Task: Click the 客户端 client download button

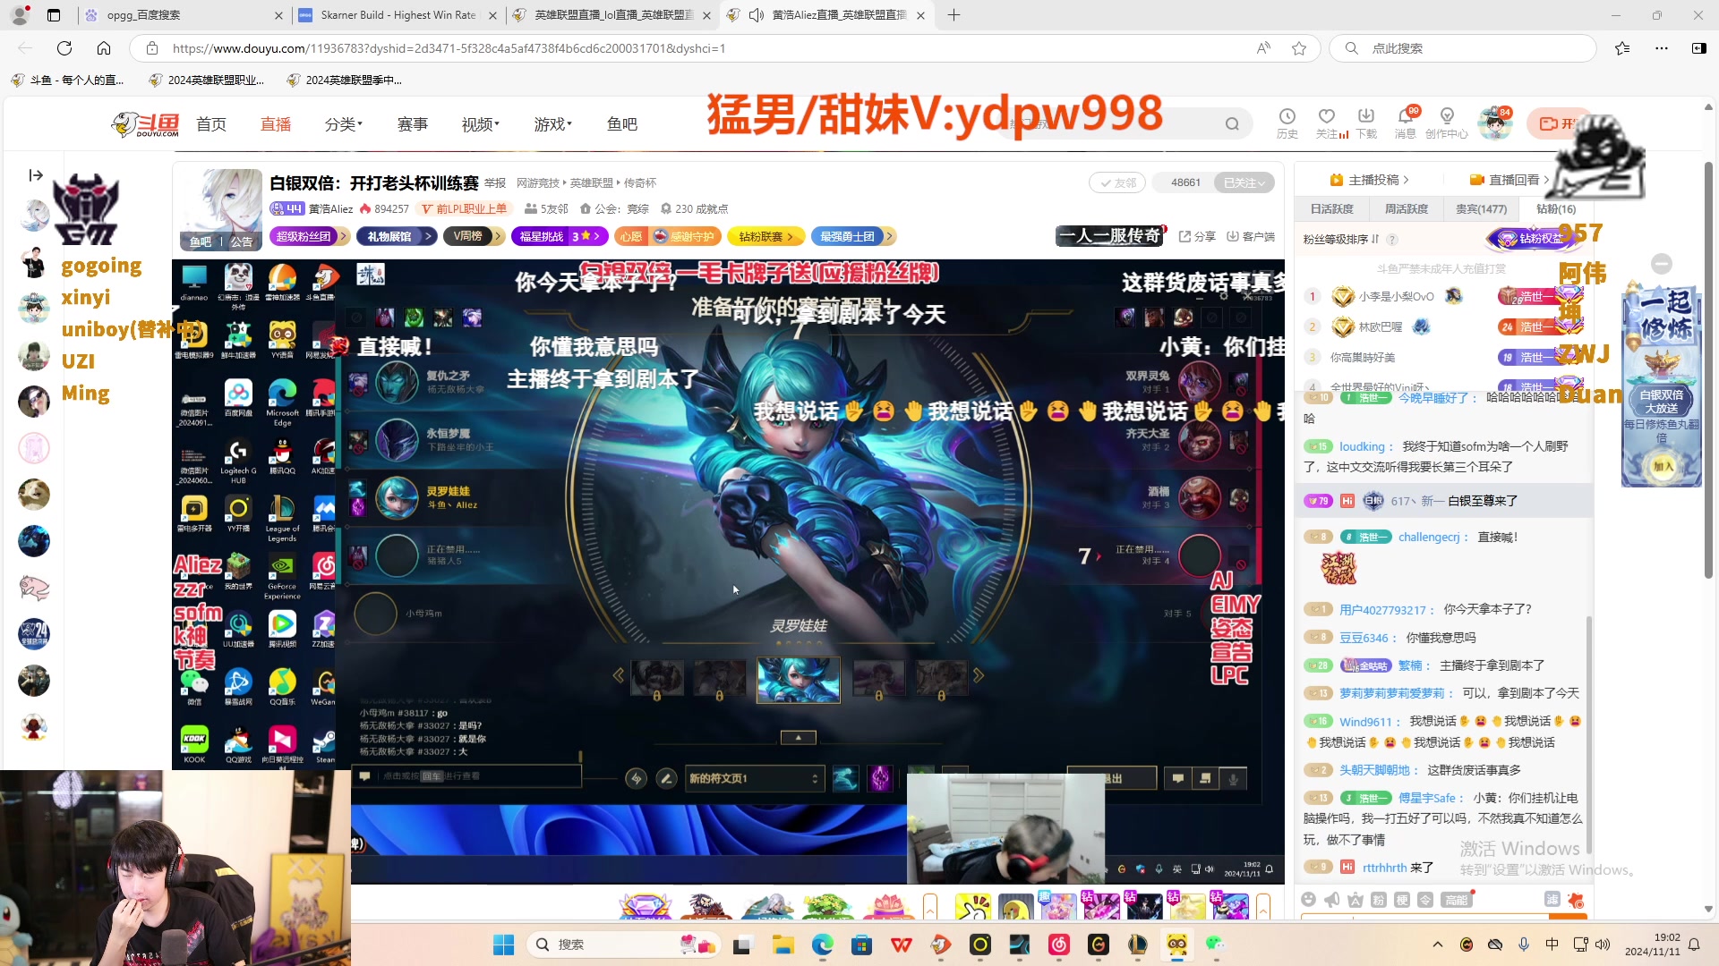Action: (x=1251, y=236)
